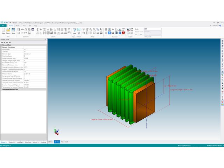Switch to the Tools ribbon tab
Viewport: 224px width, 168px height.
[x=17, y=26]
